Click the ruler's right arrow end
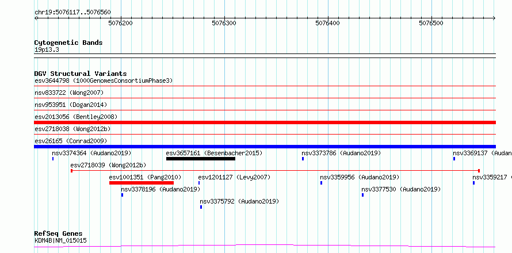 point(494,18)
